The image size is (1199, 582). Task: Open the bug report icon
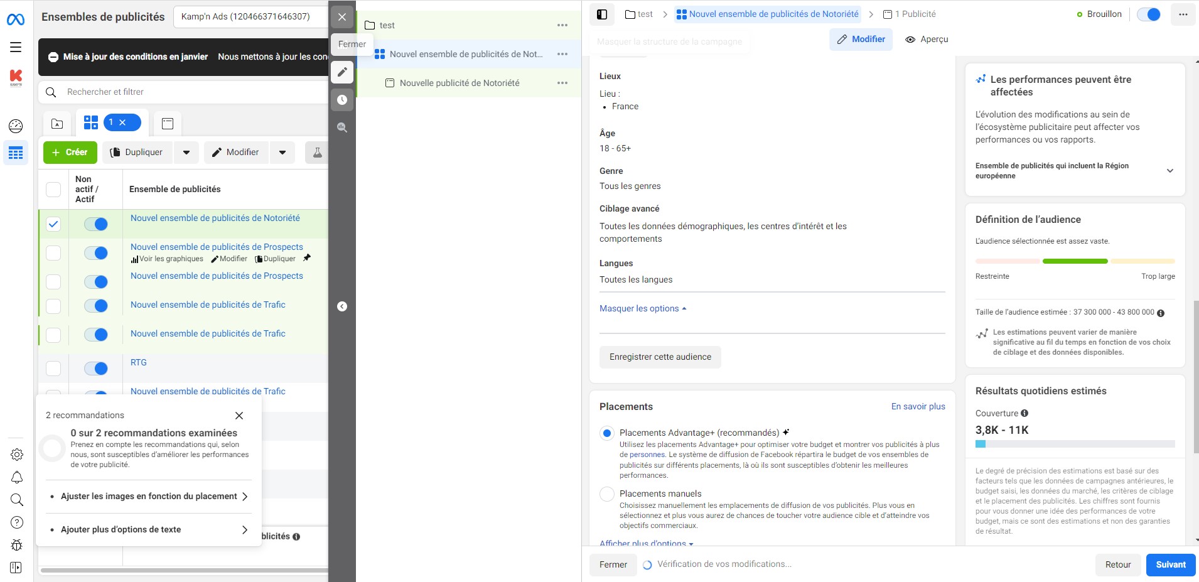(17, 545)
